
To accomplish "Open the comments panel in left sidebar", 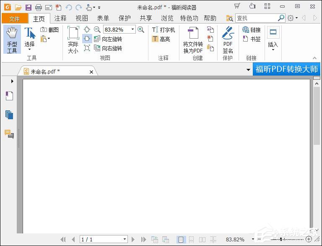I will click(x=9, y=134).
